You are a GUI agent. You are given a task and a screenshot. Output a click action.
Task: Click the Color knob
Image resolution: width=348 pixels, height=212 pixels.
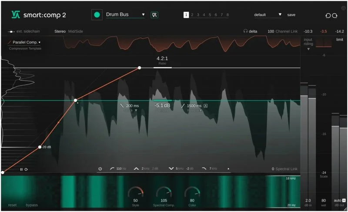point(192,192)
